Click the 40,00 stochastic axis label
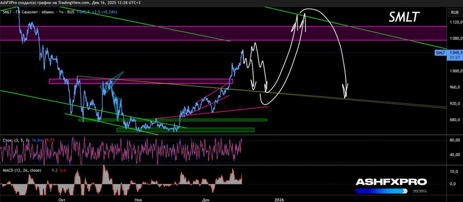Viewport: 463px width, 202px height. coord(454,154)
